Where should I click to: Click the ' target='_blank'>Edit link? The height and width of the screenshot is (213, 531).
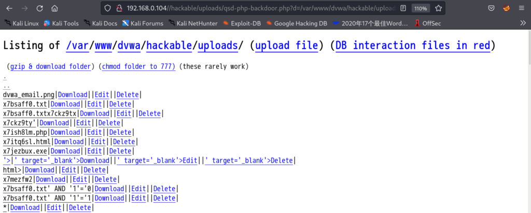click(x=157, y=161)
